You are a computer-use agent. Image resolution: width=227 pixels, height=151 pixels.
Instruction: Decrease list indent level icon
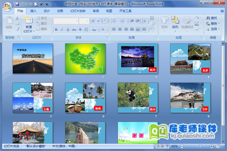point(132,21)
